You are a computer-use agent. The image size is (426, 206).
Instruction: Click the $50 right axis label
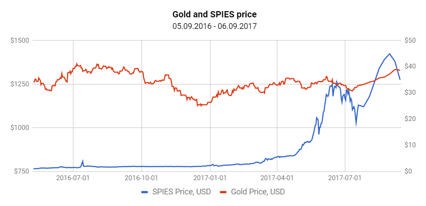click(410, 40)
